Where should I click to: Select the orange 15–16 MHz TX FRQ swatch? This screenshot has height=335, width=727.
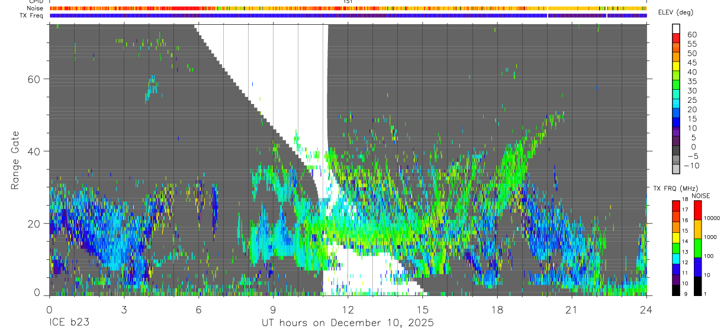(x=676, y=226)
